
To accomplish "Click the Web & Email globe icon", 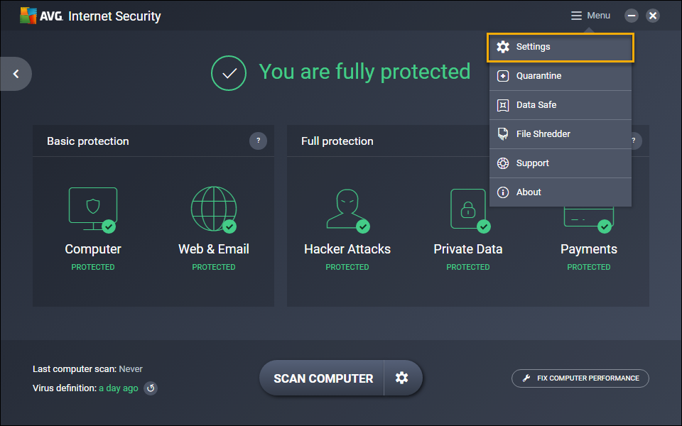I will 213,209.
